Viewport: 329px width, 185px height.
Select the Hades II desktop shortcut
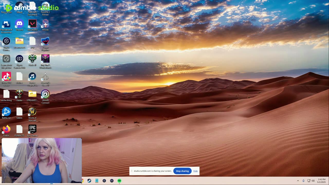coord(32,61)
